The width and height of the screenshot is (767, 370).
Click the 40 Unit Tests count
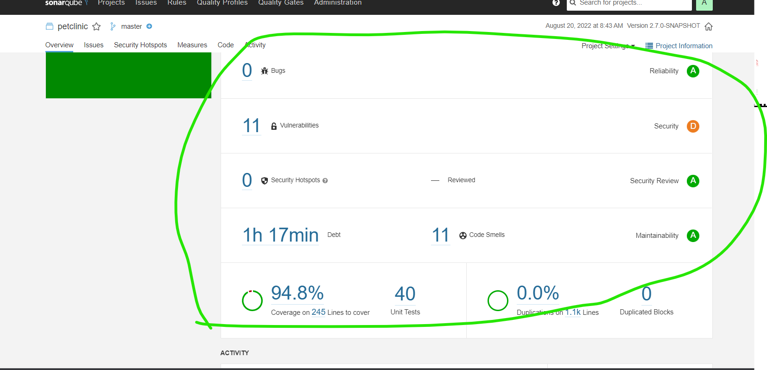pyautogui.click(x=405, y=294)
